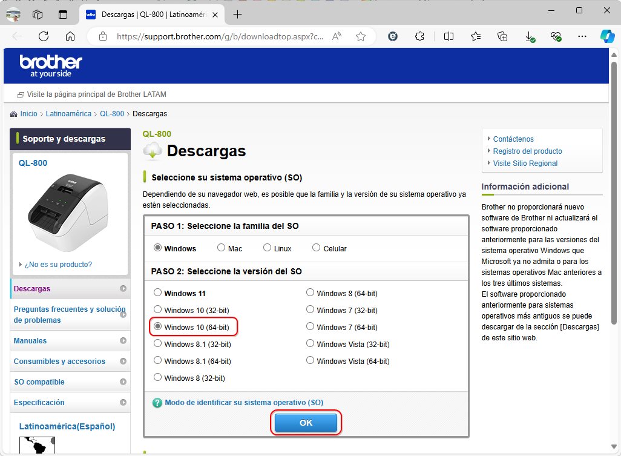Open the Contáctenos link
This screenshot has width=621, height=456.
pyautogui.click(x=513, y=139)
